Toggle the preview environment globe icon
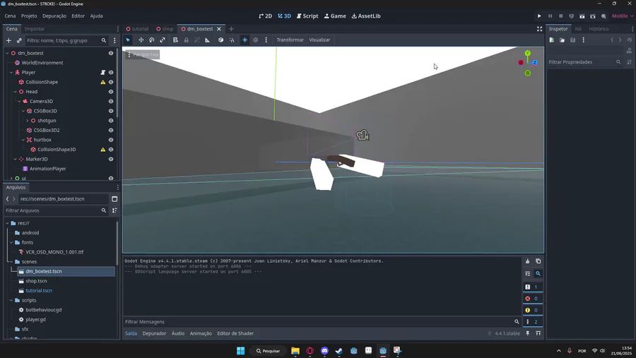This screenshot has width=636, height=358. click(x=256, y=40)
